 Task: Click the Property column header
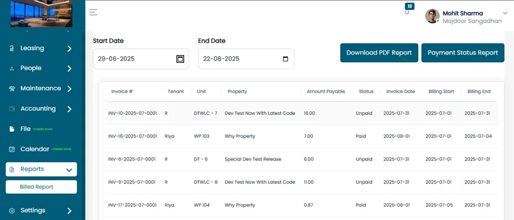coord(237,92)
